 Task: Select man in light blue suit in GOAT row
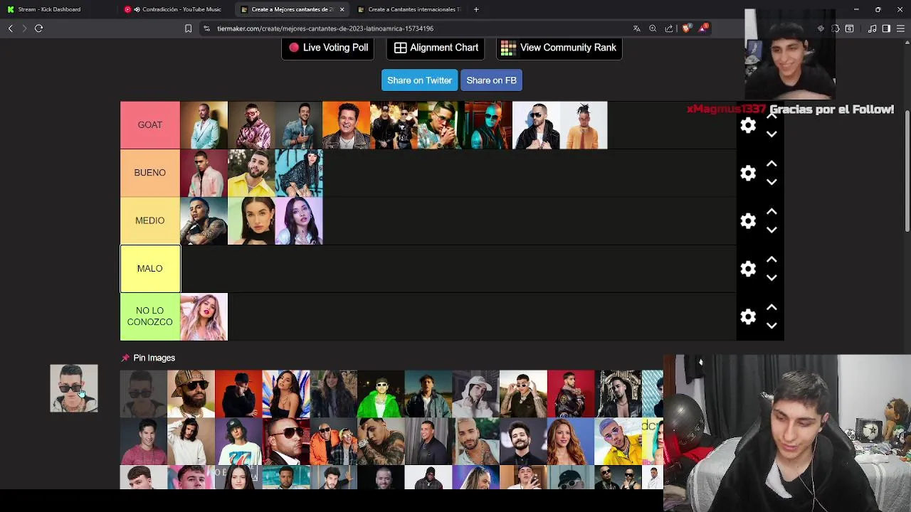coord(204,125)
